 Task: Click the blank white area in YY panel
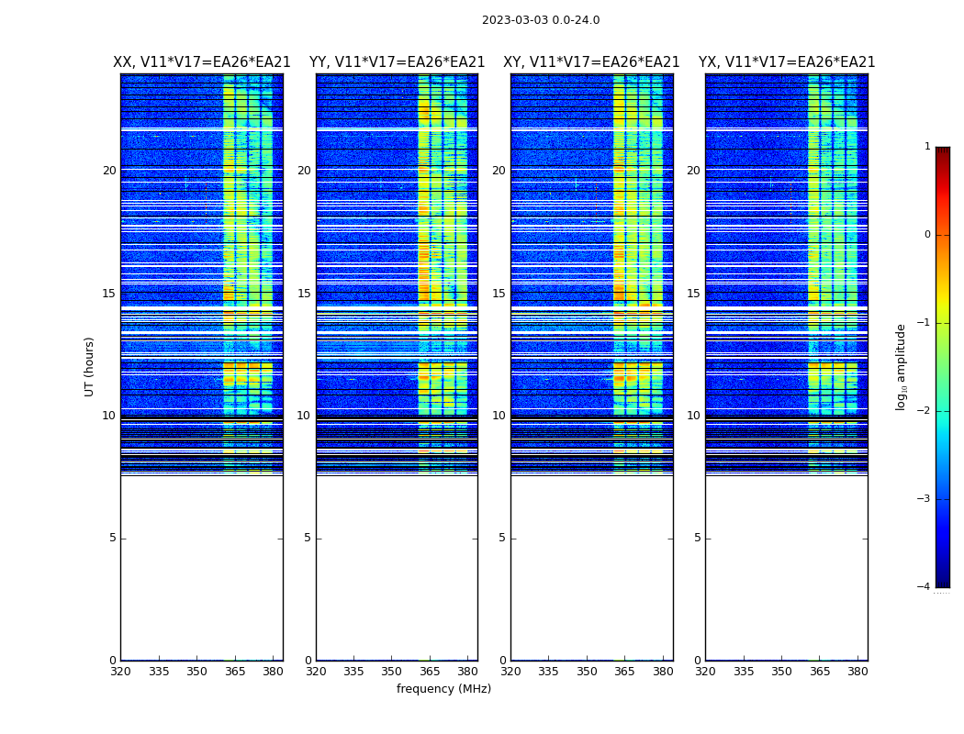pos(397,569)
